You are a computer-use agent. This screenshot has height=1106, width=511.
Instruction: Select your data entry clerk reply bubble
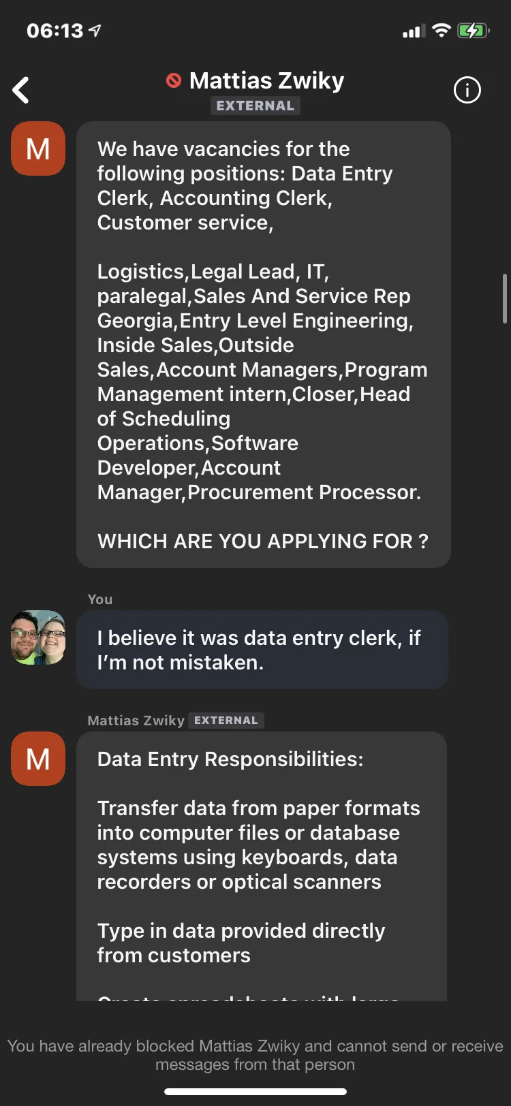click(x=262, y=650)
